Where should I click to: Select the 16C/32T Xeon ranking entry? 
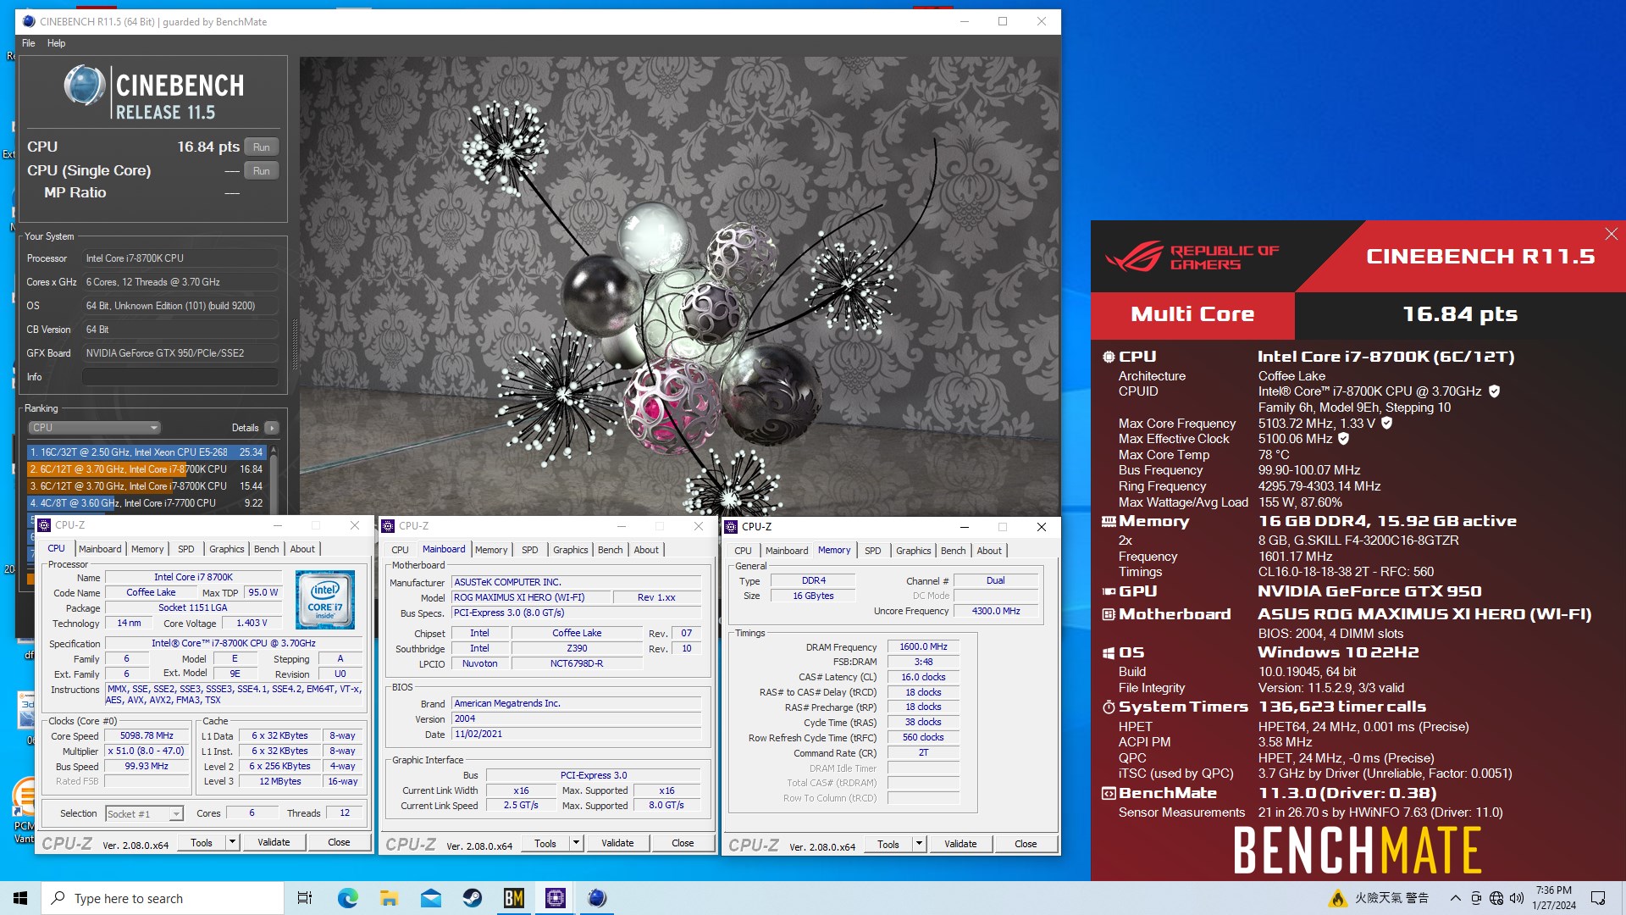147,452
